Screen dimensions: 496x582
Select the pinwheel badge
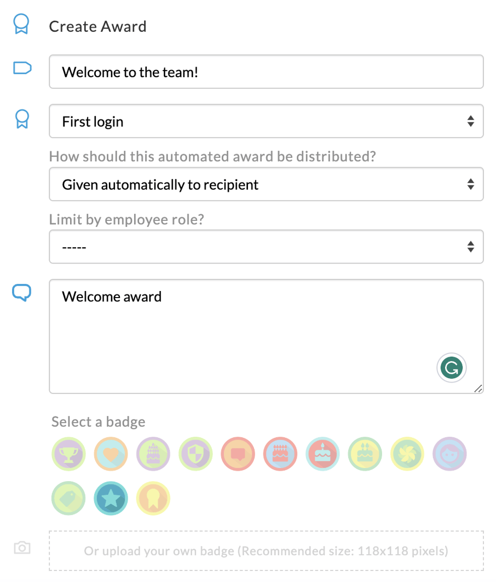(407, 454)
